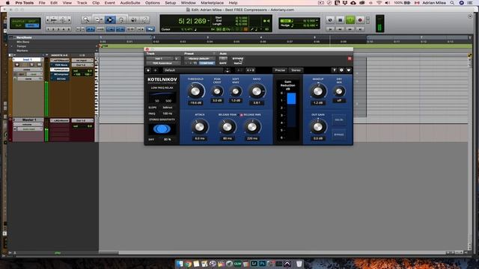Open the Track menu

[82, 3]
